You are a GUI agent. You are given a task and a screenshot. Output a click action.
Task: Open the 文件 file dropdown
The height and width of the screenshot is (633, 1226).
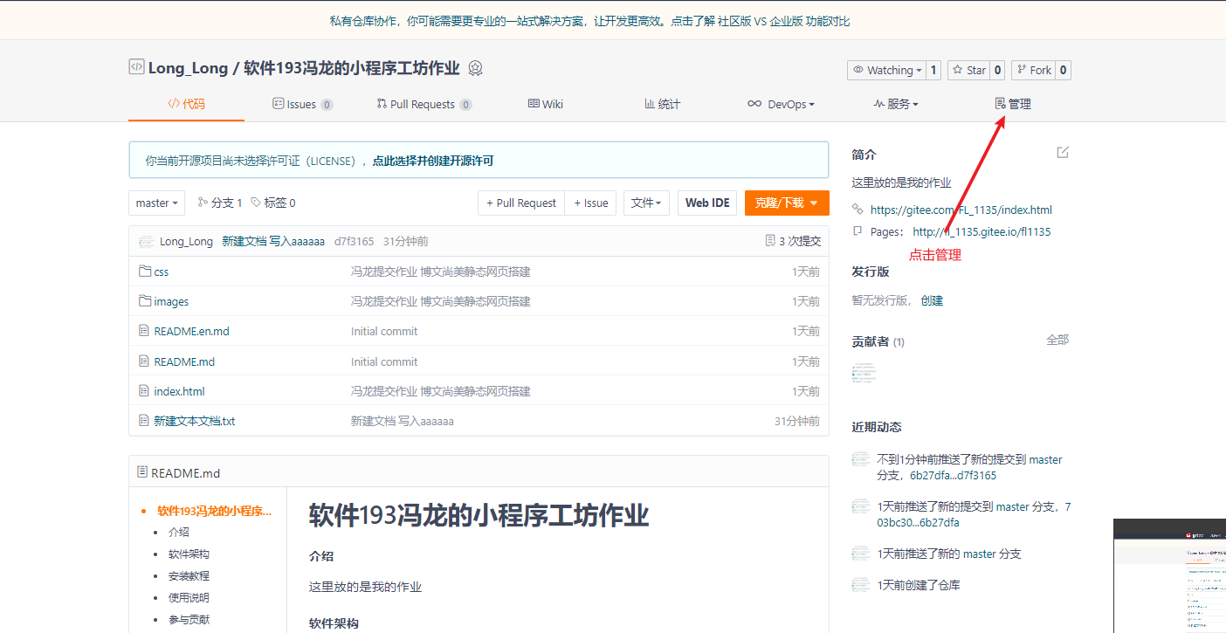pyautogui.click(x=646, y=203)
